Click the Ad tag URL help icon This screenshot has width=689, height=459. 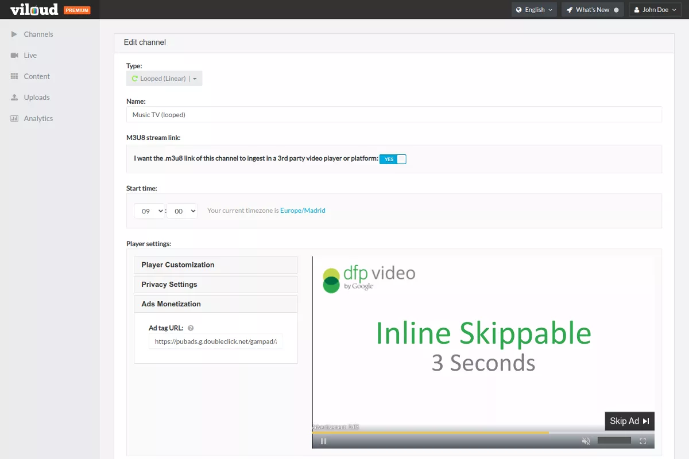(191, 328)
